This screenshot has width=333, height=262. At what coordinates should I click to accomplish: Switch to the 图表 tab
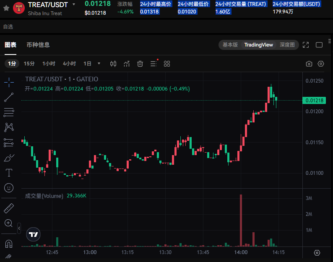coord(10,45)
